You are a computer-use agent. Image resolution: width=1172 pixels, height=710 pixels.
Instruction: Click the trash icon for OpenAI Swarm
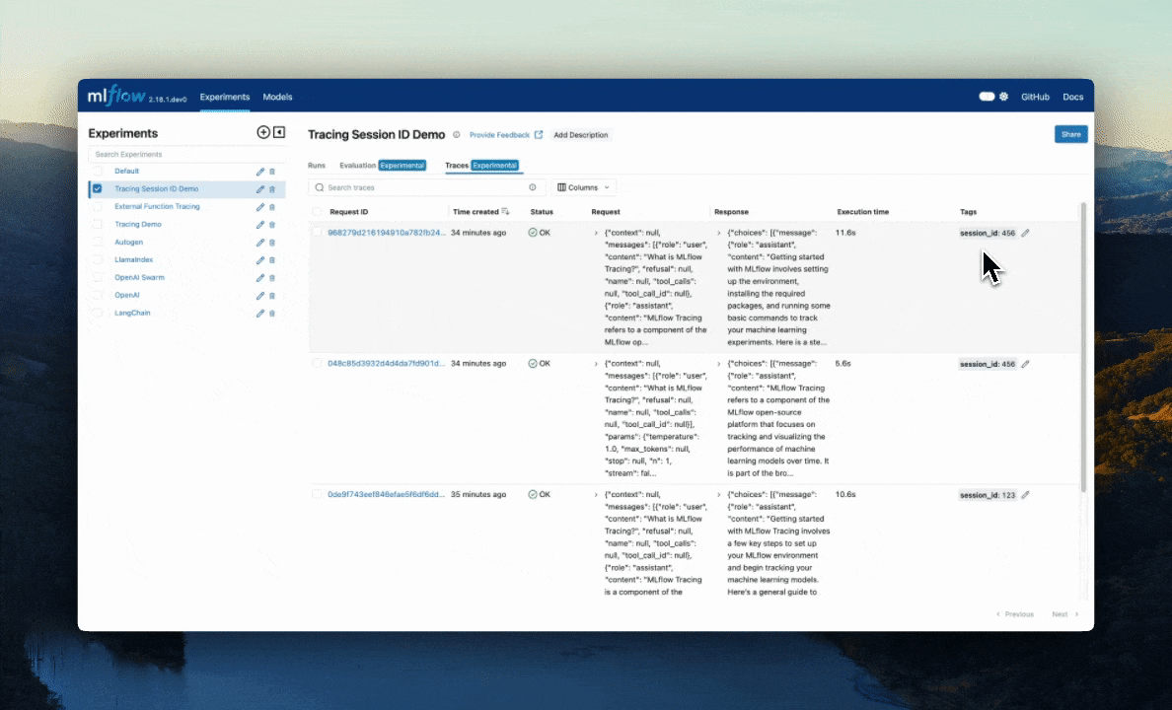(x=272, y=278)
